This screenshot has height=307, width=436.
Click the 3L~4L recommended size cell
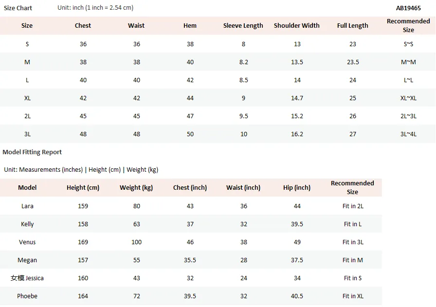[408, 134]
